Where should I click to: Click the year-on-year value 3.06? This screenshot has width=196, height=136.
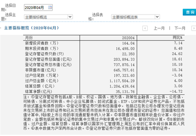coord(178,86)
